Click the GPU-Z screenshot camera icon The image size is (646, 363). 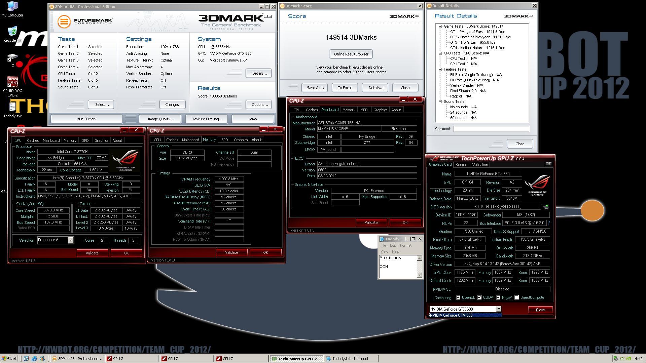click(548, 164)
